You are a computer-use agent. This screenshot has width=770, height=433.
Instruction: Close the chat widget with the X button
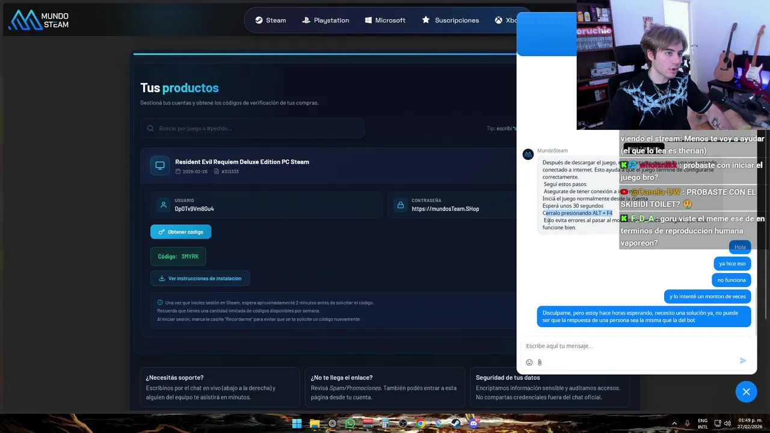pos(746,392)
